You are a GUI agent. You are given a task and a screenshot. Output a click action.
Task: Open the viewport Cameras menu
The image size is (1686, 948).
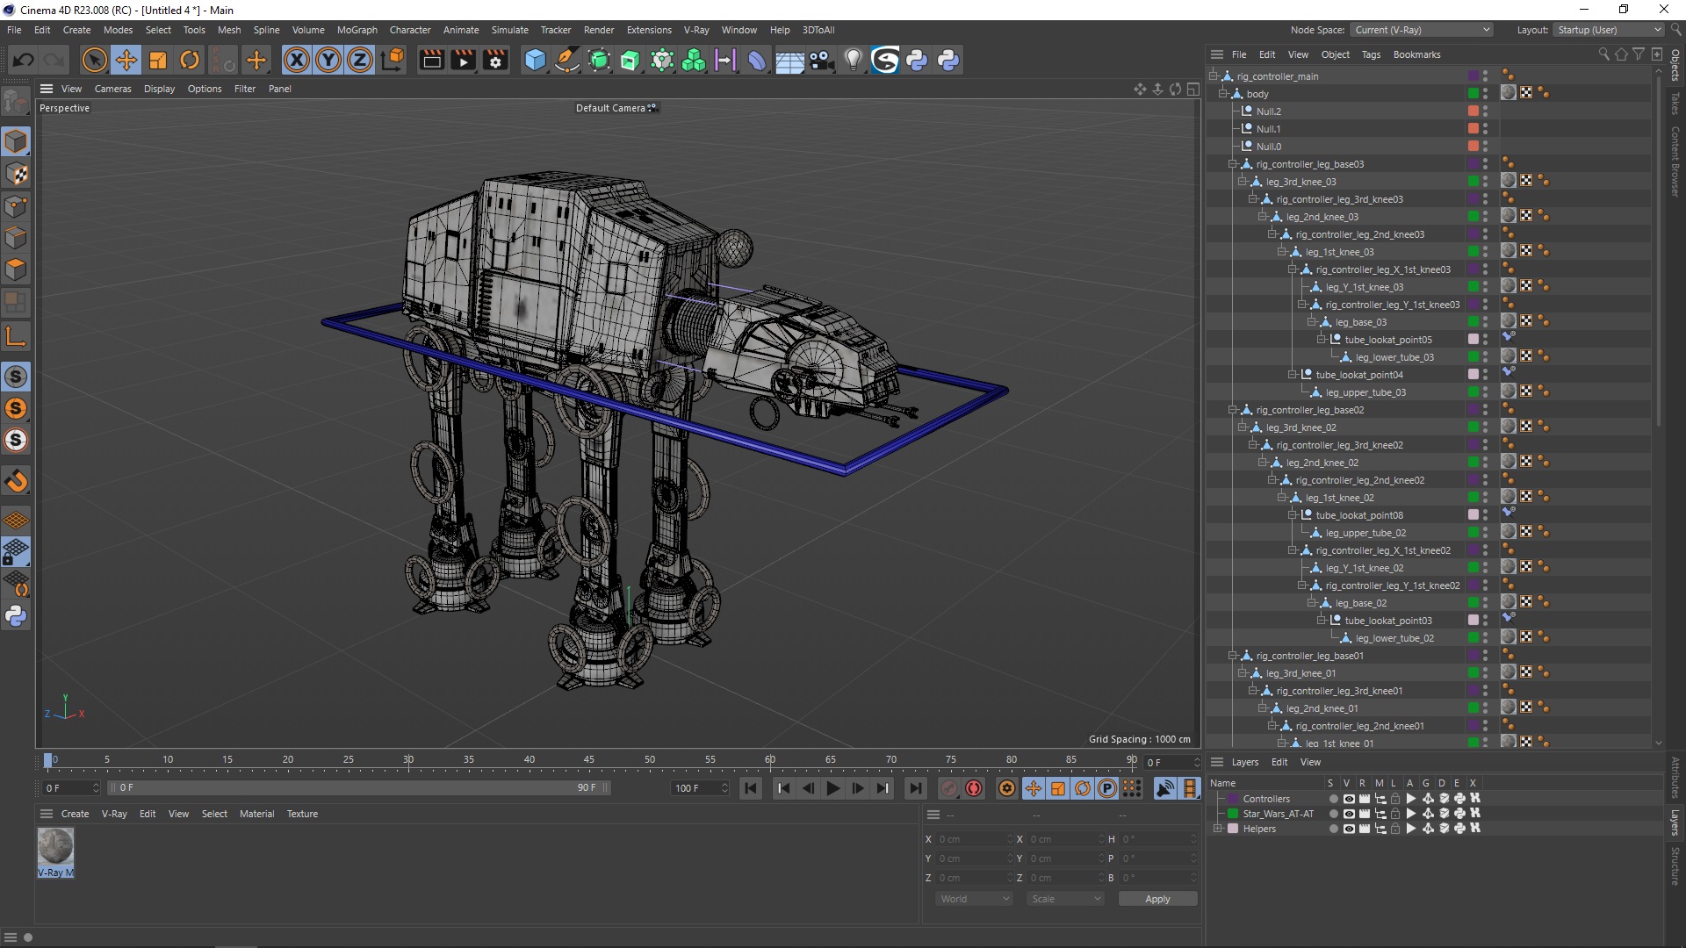click(112, 89)
